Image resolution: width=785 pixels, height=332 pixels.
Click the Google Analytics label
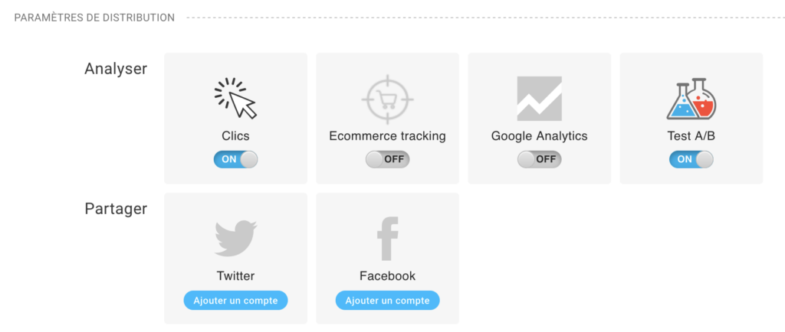click(539, 136)
